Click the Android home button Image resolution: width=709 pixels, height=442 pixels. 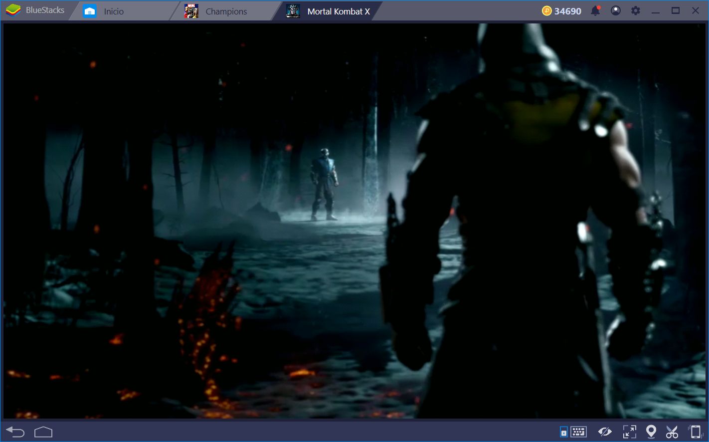click(43, 432)
